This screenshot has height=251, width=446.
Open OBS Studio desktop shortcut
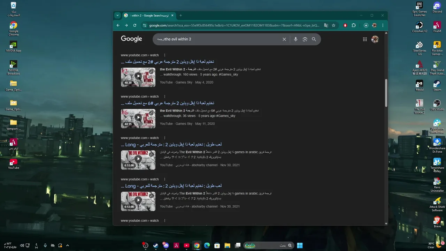[437, 105]
